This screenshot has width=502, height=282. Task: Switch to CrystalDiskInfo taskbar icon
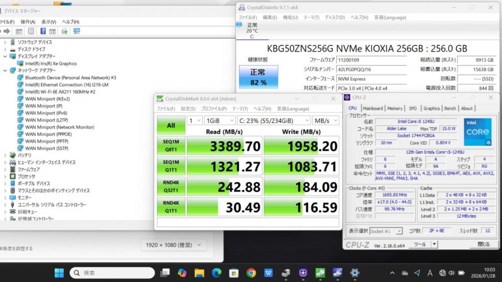coord(337,273)
